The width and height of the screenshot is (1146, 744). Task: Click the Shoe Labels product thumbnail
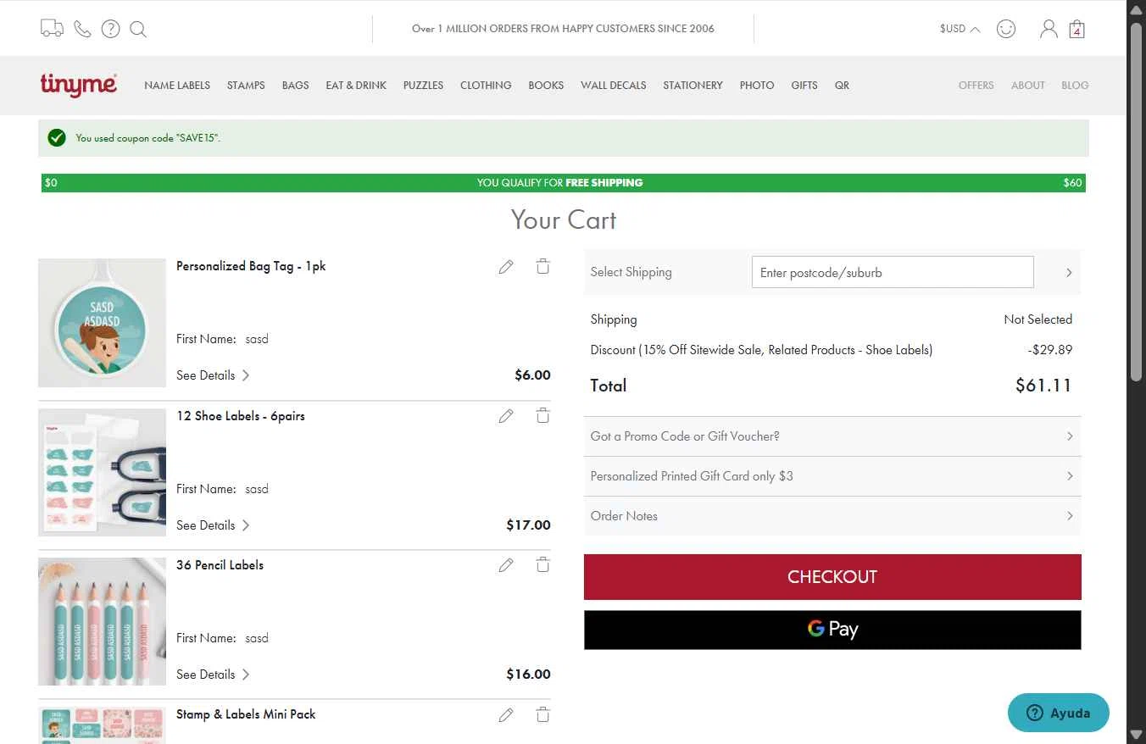click(102, 473)
